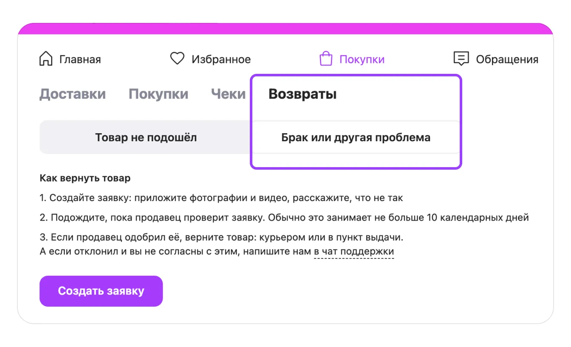This screenshot has height=347, width=571.
Task: Click the house icon for Главная
Action: [x=46, y=59]
